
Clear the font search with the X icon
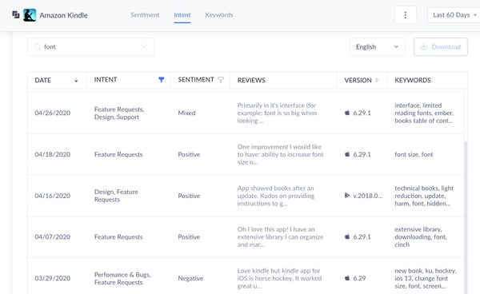144,47
